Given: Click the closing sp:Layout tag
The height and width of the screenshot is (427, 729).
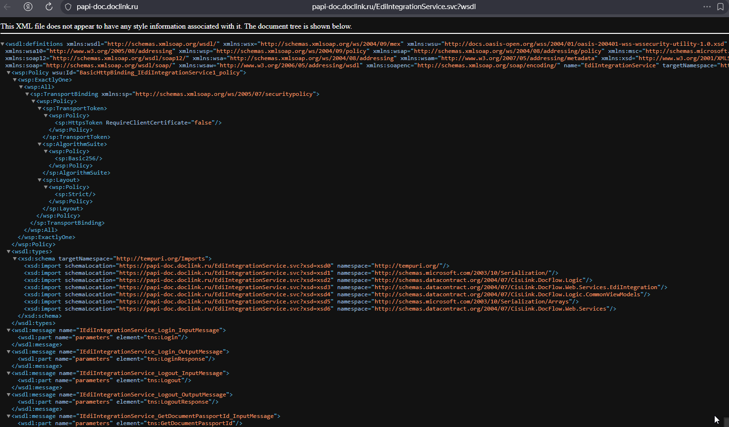Looking at the screenshot, I should [x=63, y=208].
